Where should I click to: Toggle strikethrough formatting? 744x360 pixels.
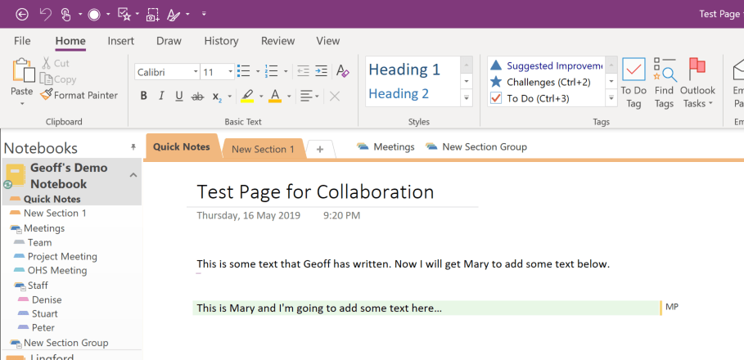[x=197, y=97]
